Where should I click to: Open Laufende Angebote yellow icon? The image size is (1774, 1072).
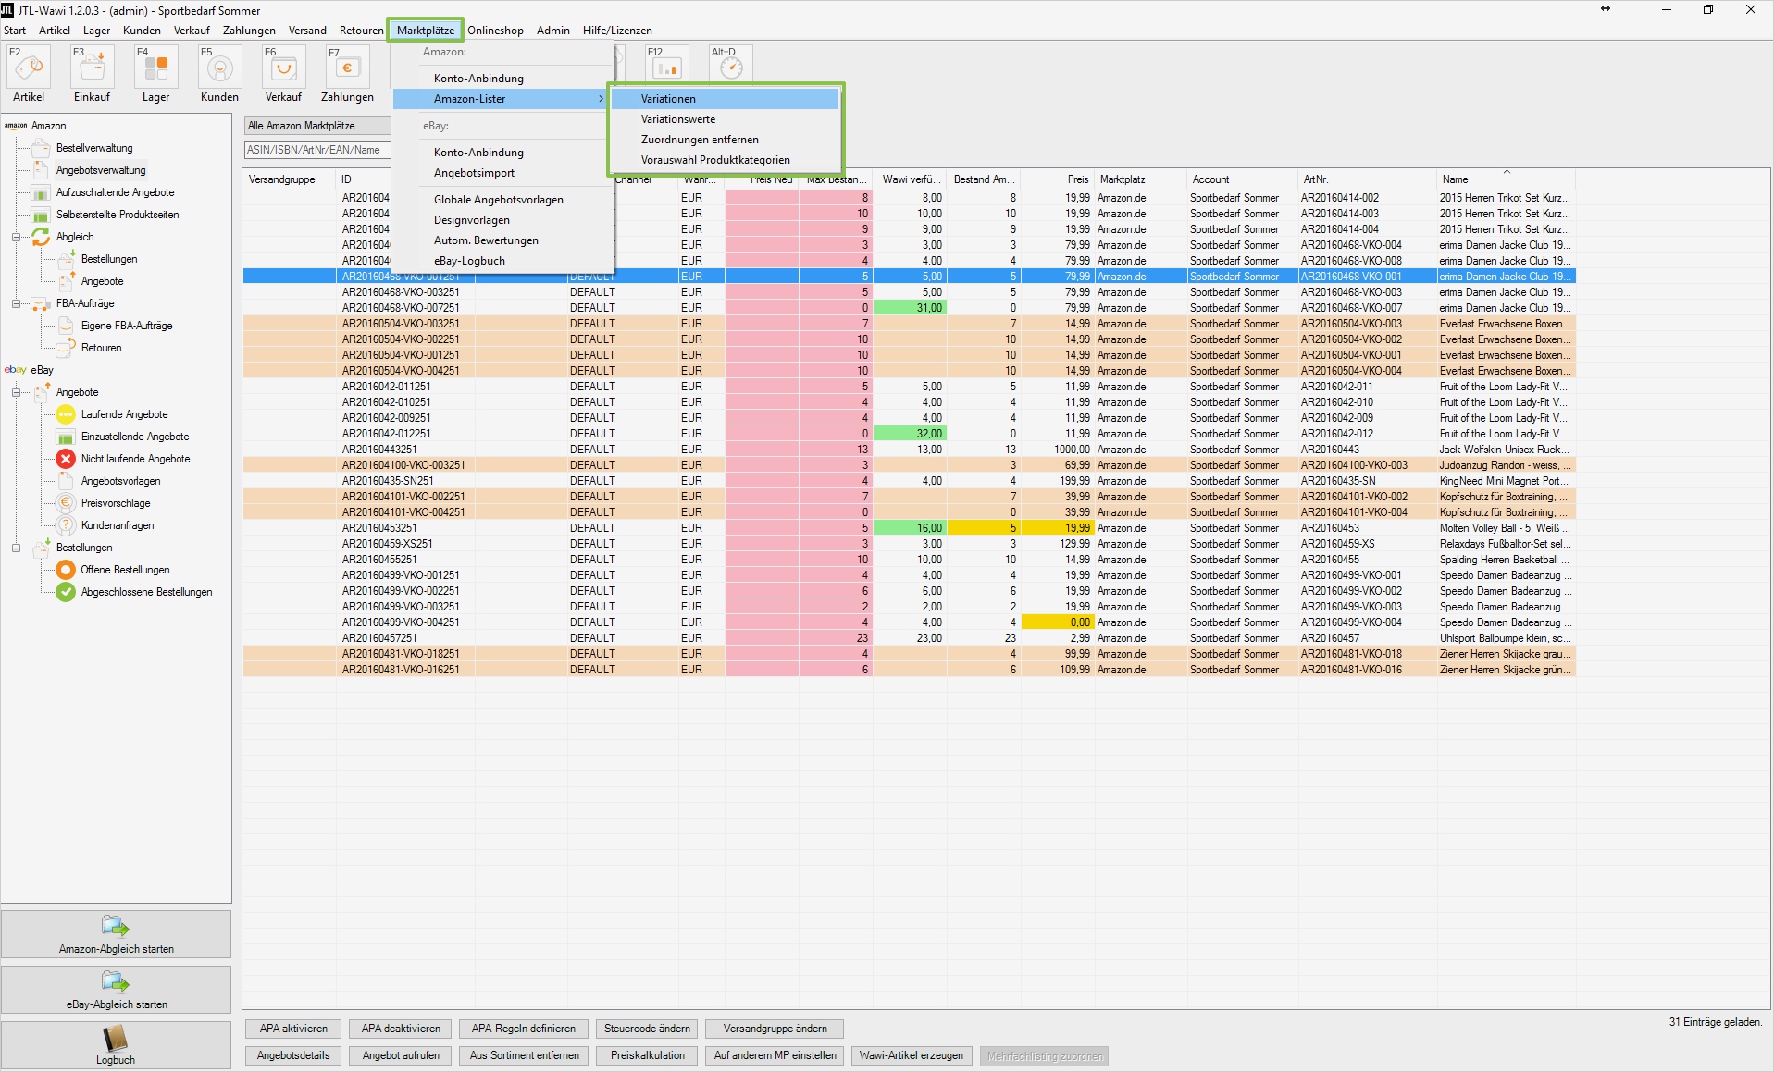tap(66, 414)
